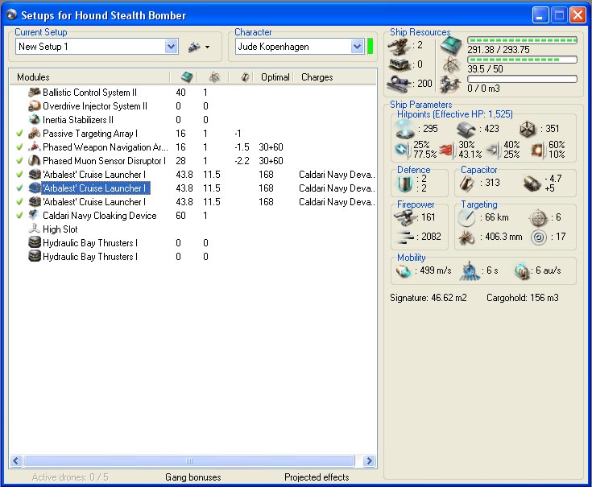The image size is (592, 487).
Task: Click the Overdrive Injector System II icon
Action: pos(35,106)
